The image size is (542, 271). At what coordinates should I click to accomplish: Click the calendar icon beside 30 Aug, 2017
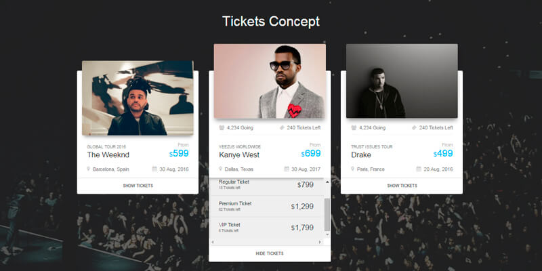coord(287,169)
